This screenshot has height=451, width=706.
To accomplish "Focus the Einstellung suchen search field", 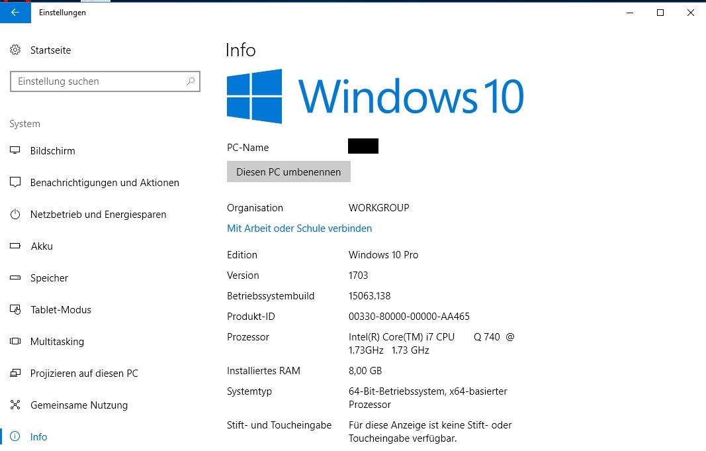I will [105, 81].
